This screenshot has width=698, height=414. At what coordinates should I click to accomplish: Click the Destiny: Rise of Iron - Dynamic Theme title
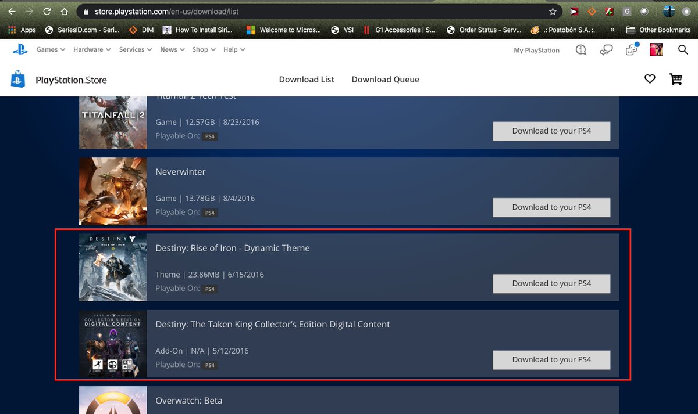[x=233, y=248]
